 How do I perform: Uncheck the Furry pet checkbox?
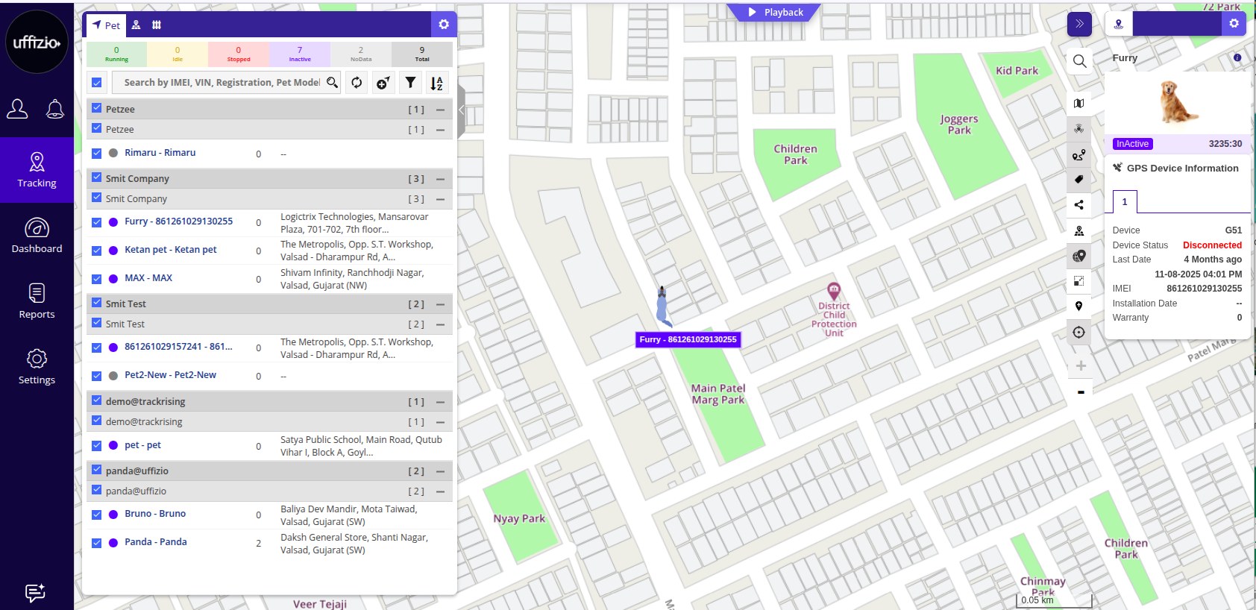coord(97,222)
